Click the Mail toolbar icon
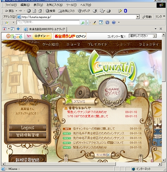This screenshot has height=172, width=167. point(102,11)
